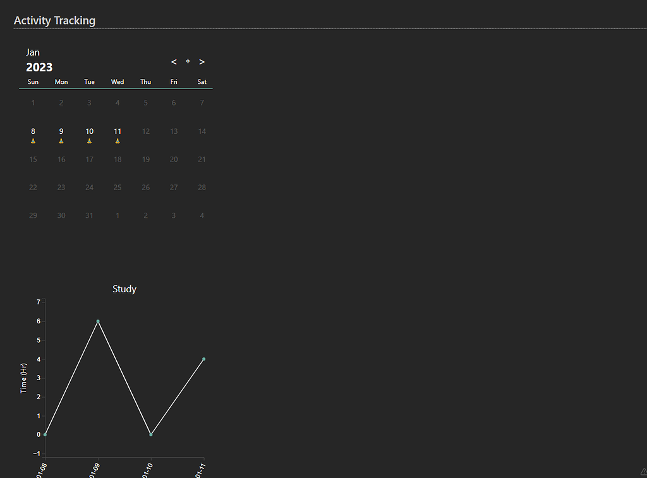Click the 2023 year label
Viewport: 647px width, 478px height.
pos(40,66)
